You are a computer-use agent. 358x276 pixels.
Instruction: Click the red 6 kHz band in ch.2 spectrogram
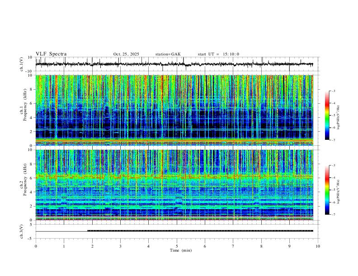click(174, 177)
